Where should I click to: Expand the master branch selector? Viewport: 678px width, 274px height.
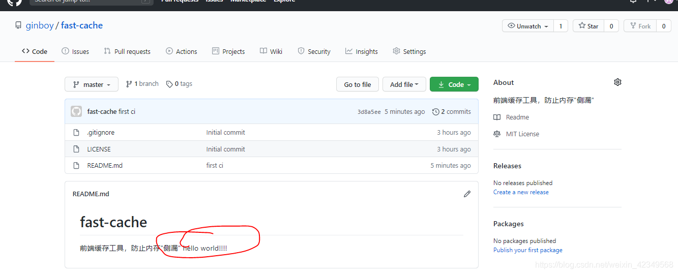[92, 84]
